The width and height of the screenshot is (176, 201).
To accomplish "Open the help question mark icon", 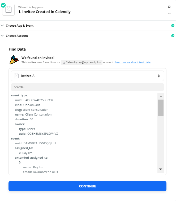I will point(169,7).
